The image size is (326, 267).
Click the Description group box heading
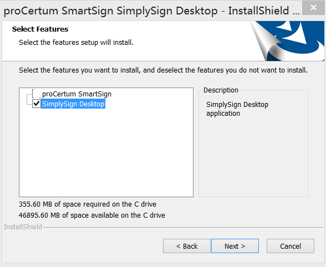[221, 90]
